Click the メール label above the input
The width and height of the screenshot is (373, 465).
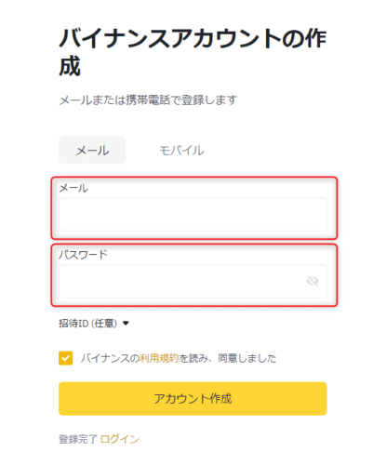tap(73, 188)
